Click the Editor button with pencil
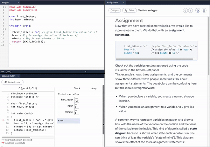This screenshot has height=147, width=210. (129, 11)
